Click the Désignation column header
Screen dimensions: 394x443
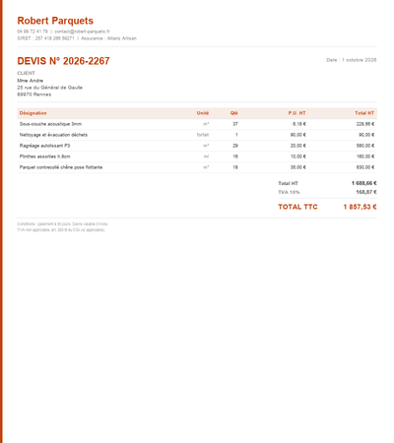click(33, 113)
